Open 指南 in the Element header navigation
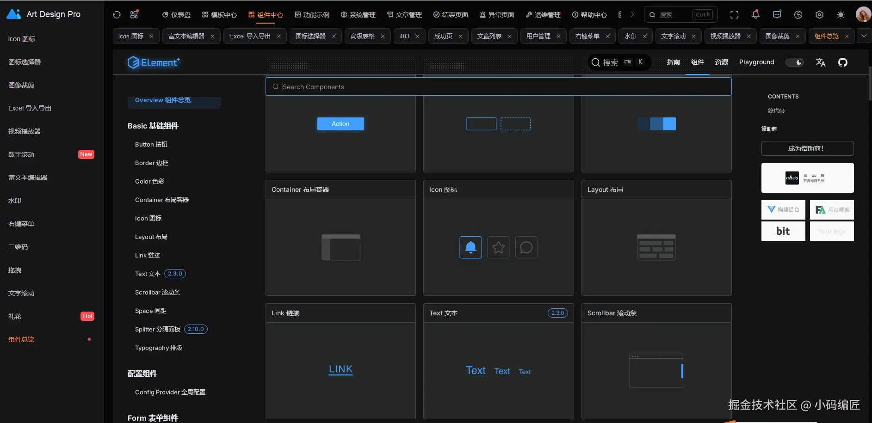The height and width of the screenshot is (423, 872). point(674,62)
